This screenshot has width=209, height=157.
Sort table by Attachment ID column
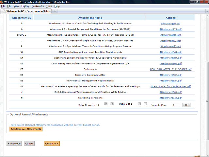[22, 18]
